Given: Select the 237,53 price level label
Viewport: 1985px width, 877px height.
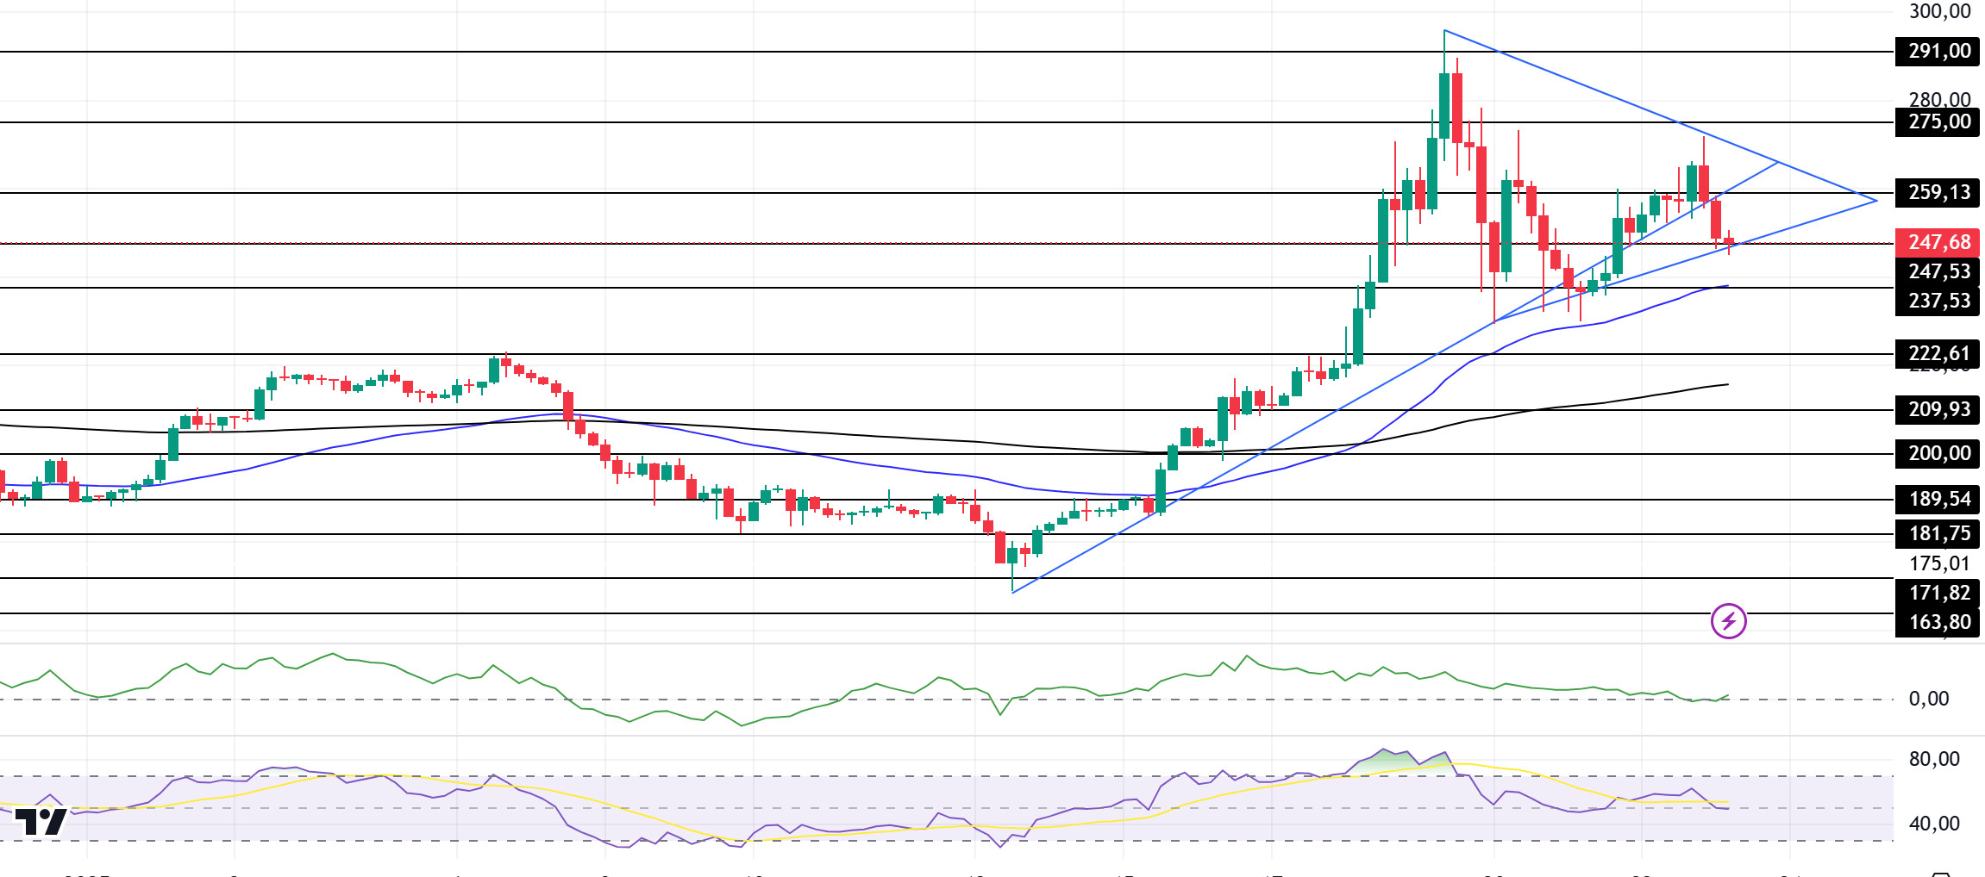Looking at the screenshot, I should [1938, 302].
